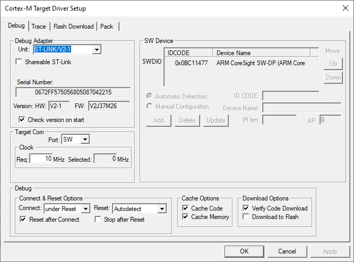Open the Unit adapter dropdown arrow
Image resolution: width=354 pixels, height=262 pixels.
(x=97, y=49)
